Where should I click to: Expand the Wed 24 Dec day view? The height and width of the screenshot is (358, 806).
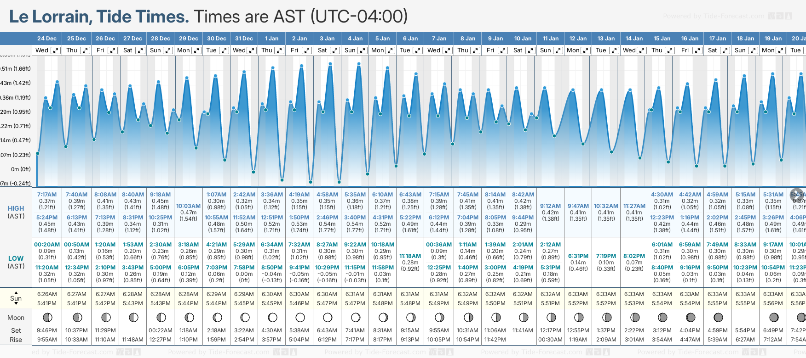(x=55, y=50)
